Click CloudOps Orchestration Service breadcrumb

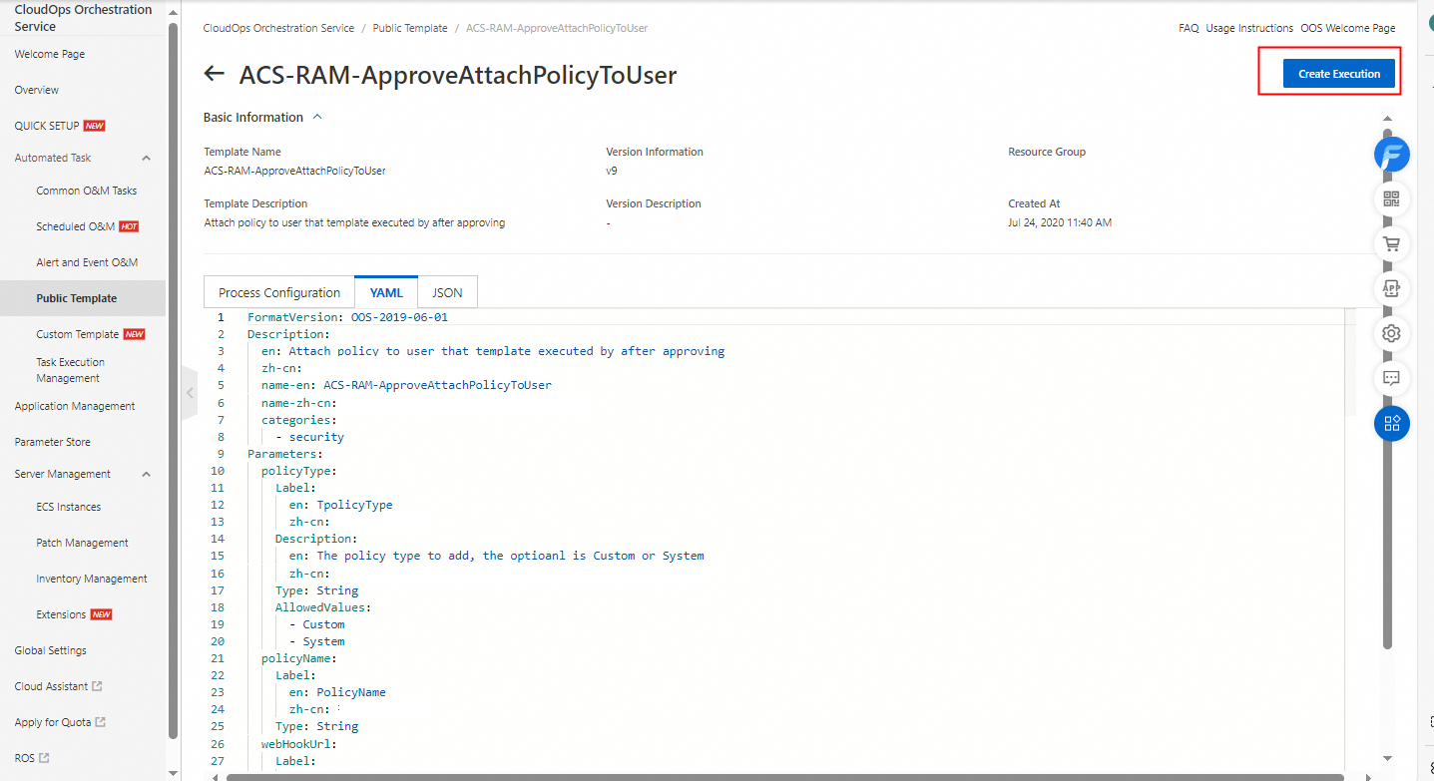click(x=278, y=28)
